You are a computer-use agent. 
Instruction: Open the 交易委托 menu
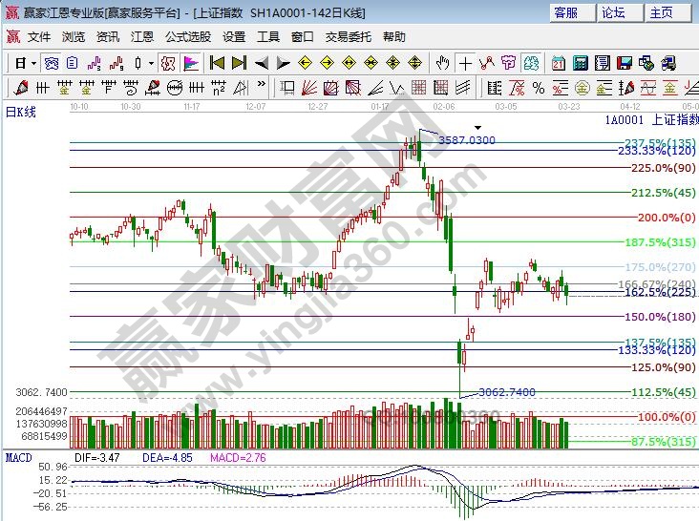pyautogui.click(x=346, y=37)
